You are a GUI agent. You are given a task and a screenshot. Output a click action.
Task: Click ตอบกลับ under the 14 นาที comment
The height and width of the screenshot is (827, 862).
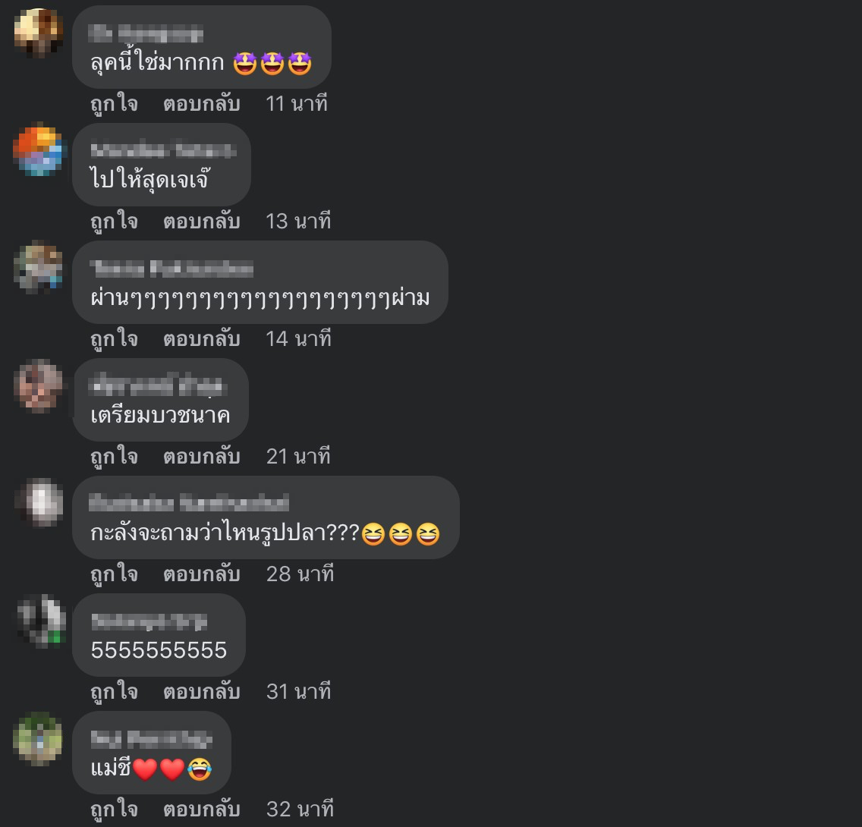click(x=201, y=338)
